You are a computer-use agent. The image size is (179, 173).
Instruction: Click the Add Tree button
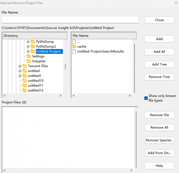tap(159, 64)
